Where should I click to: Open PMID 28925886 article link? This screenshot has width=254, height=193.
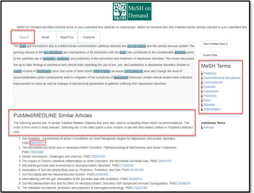[37, 152]
